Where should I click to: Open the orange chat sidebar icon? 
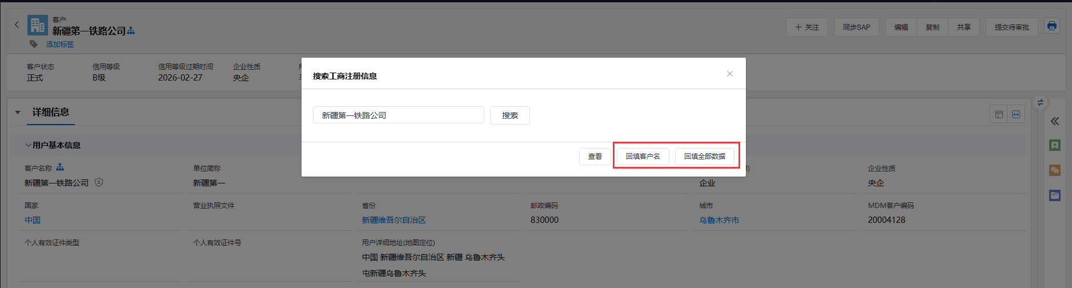click(x=1054, y=170)
